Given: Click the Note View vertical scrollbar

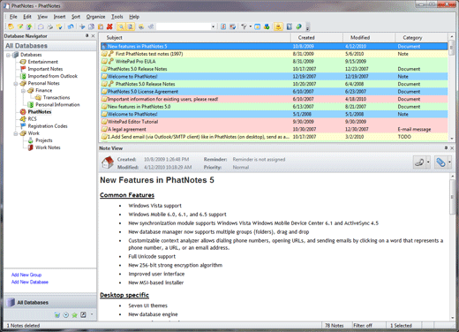Looking at the screenshot, I should [452, 246].
